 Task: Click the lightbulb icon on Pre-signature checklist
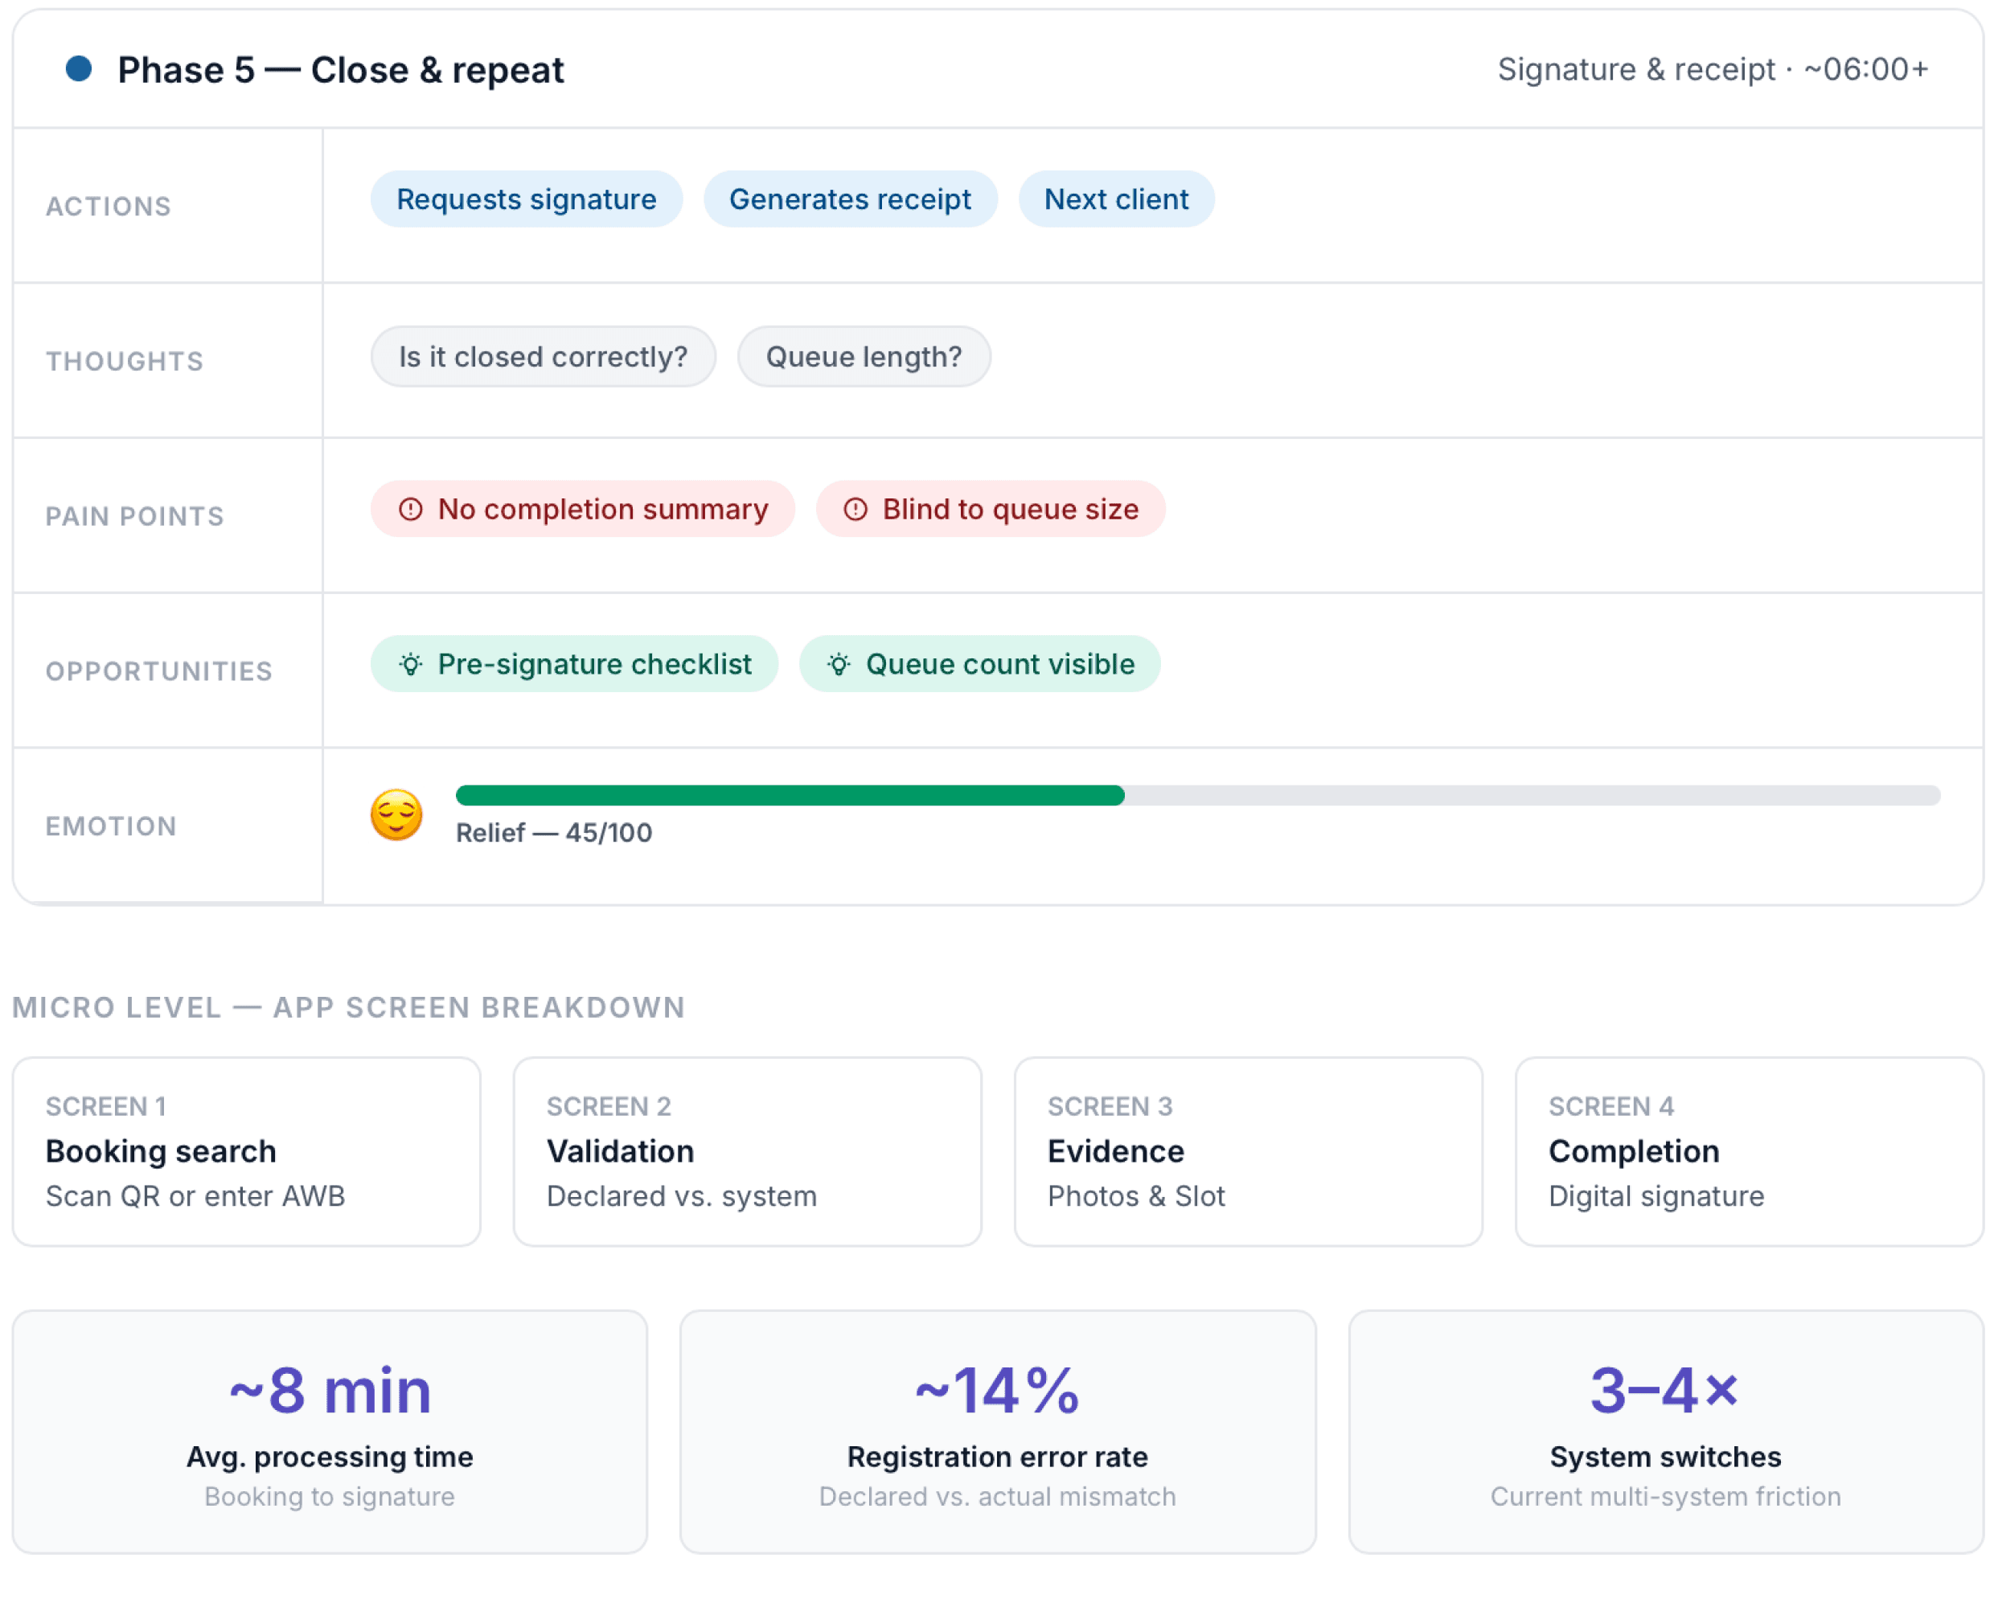(x=411, y=664)
